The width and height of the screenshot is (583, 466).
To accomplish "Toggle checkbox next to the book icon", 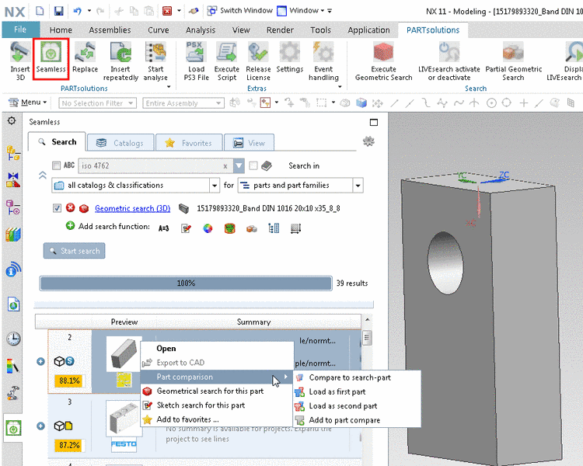I will click(253, 165).
